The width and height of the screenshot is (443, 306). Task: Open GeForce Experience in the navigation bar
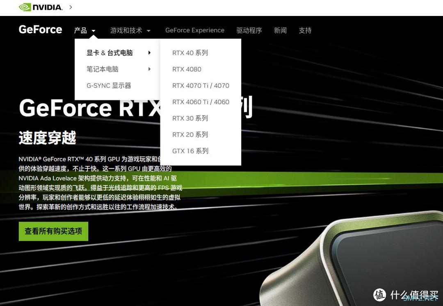tap(195, 30)
